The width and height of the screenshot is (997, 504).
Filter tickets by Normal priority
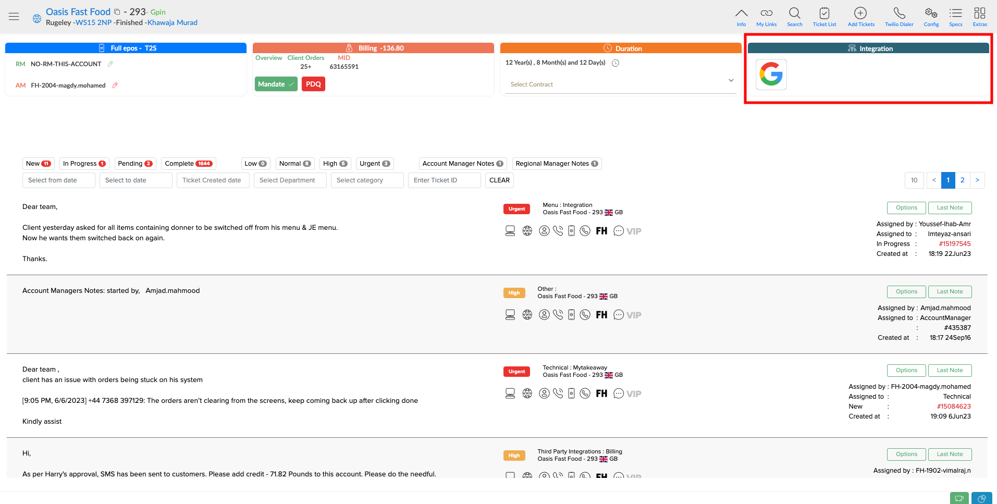pyautogui.click(x=295, y=164)
